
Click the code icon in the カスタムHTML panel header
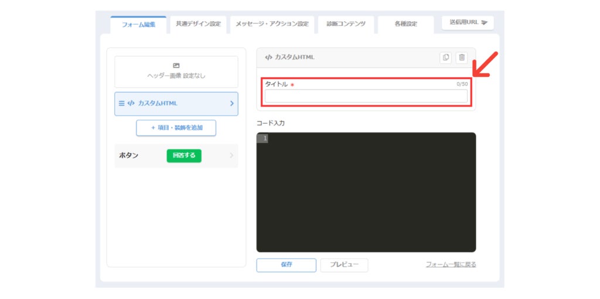tap(268, 57)
